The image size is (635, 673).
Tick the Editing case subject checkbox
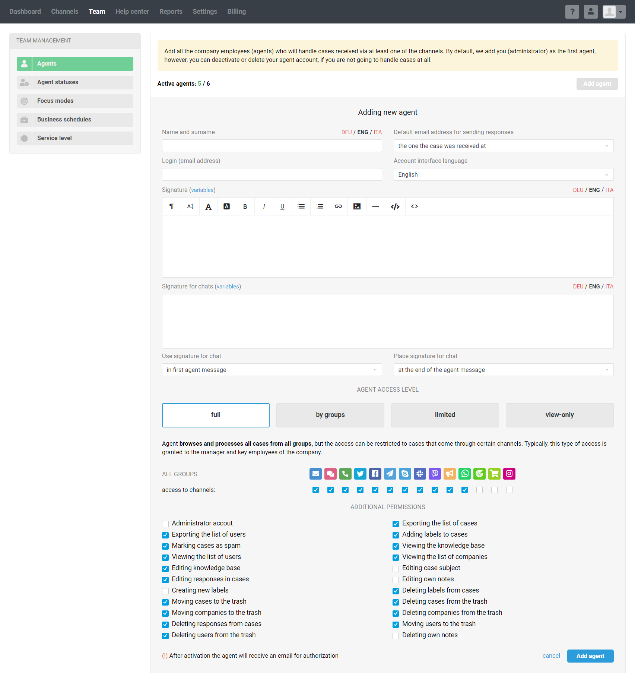click(396, 569)
